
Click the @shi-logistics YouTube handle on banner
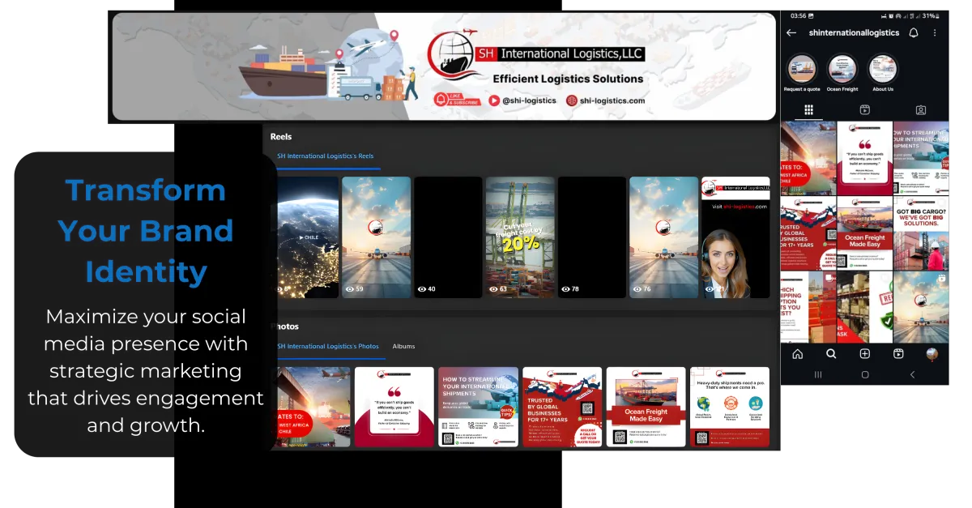(522, 100)
